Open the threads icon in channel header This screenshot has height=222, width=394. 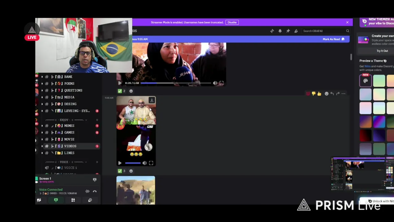coord(272,31)
